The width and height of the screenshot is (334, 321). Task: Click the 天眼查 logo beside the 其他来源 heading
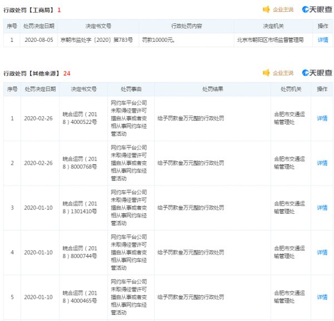317,73
